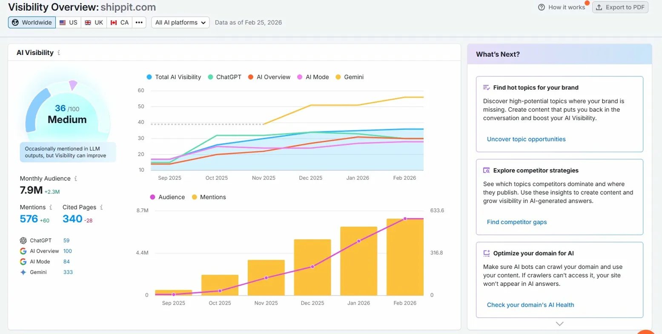Click the Monthly Audience info icon
The image size is (662, 334).
pyautogui.click(x=76, y=179)
